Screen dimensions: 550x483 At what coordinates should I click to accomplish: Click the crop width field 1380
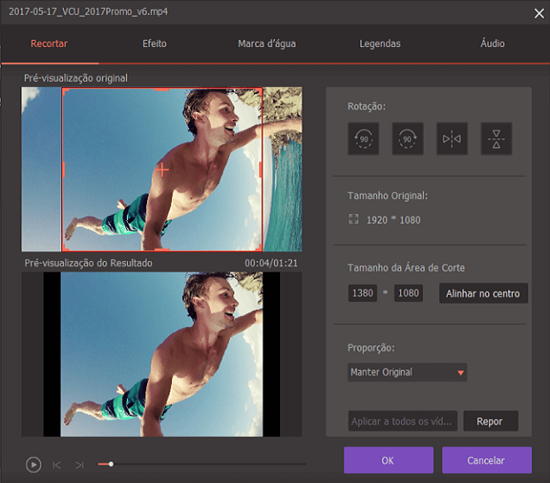point(363,293)
